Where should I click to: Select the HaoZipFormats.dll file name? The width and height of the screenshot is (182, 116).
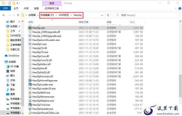(42, 76)
